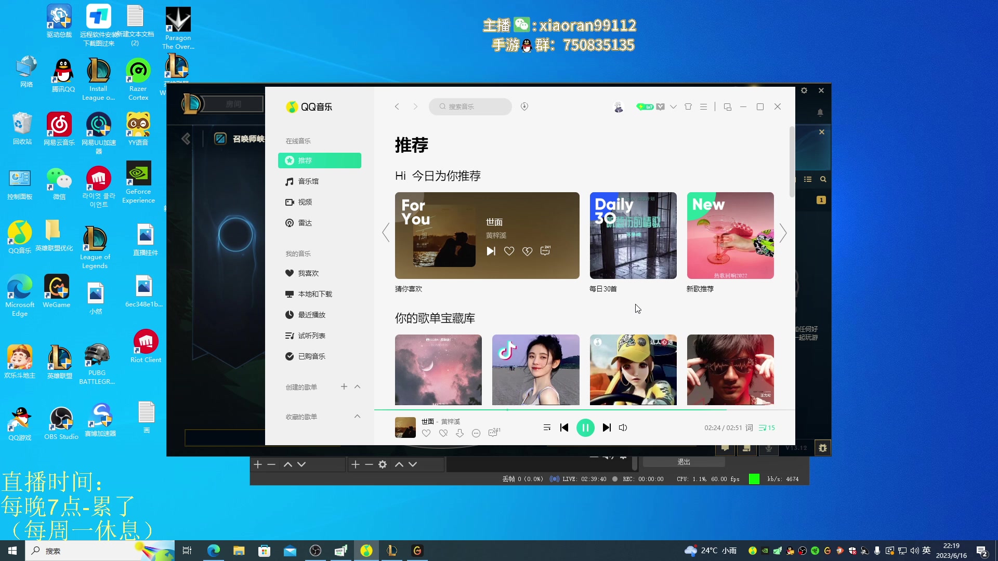Collapse the 创建的歌单 section
This screenshot has height=561, width=998.
pyautogui.click(x=357, y=386)
